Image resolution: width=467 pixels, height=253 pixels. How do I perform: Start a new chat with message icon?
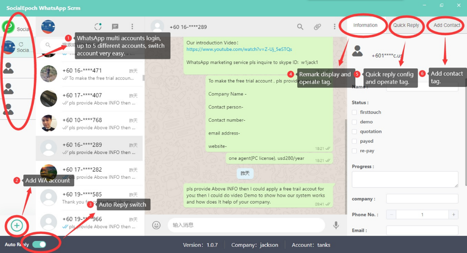[x=115, y=27]
